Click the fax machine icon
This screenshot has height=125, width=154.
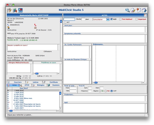point(35,28)
